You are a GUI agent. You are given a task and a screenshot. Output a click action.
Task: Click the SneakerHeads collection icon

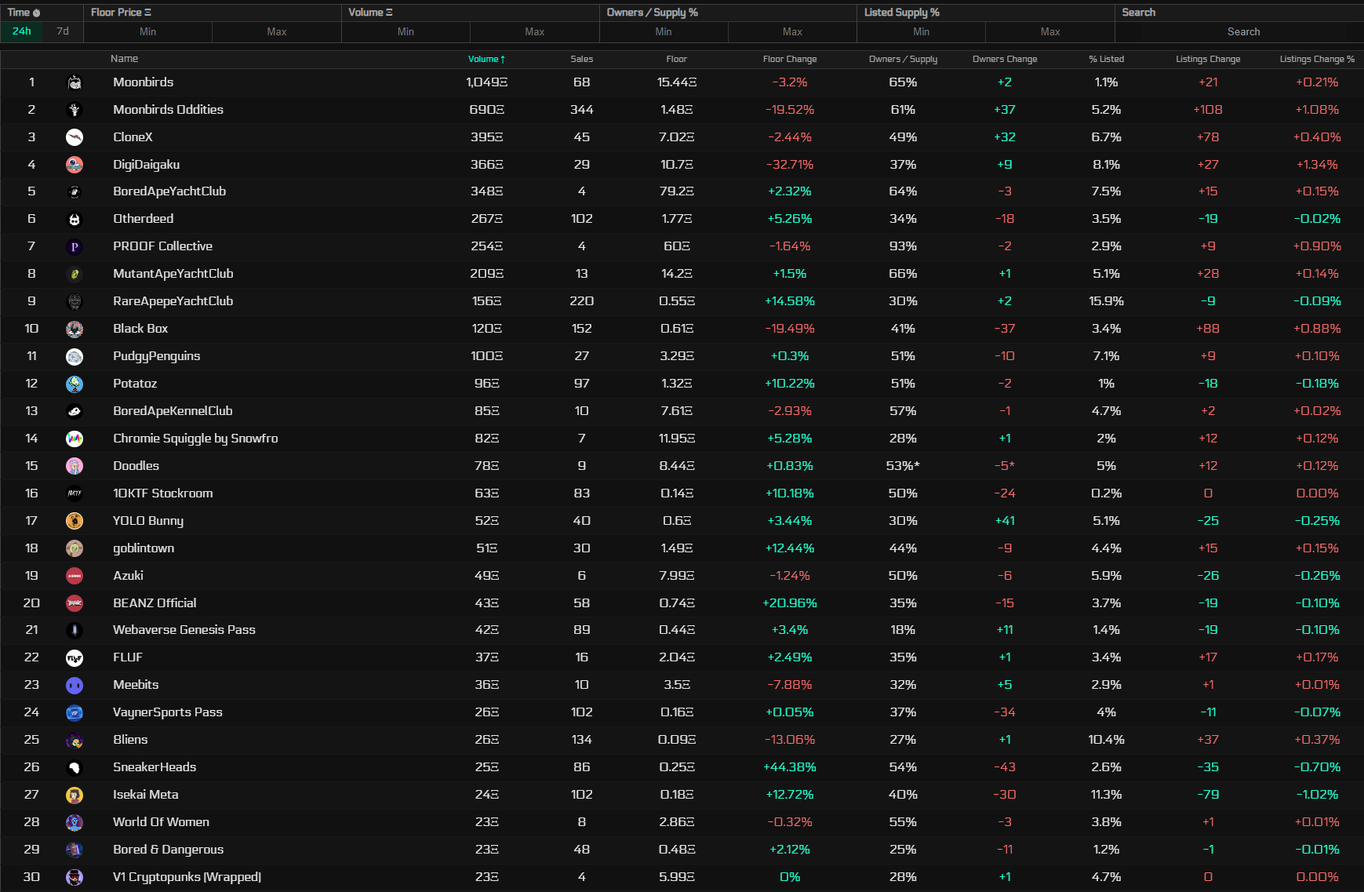75,767
